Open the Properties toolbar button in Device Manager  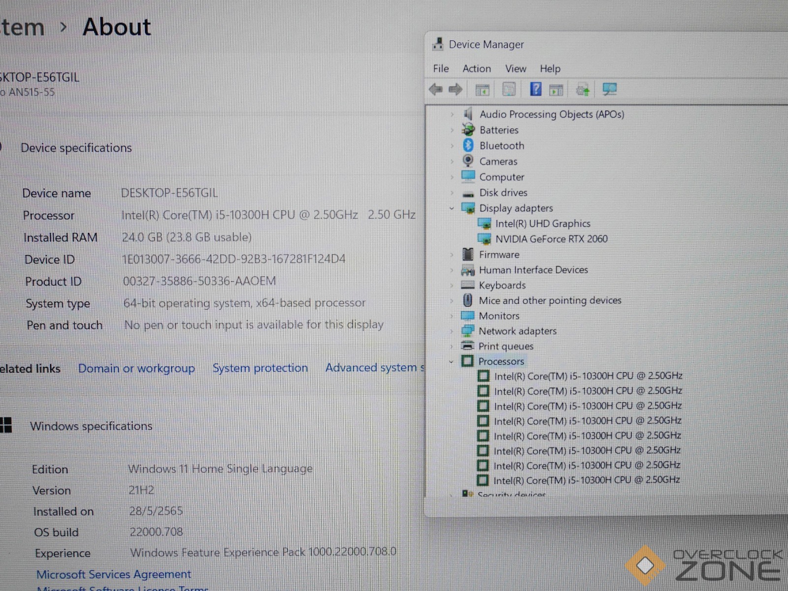point(509,90)
